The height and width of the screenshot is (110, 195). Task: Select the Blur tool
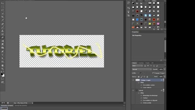2,44
